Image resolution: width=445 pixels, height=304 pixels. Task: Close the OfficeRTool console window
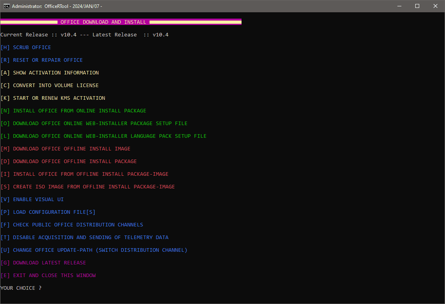tap(435, 6)
